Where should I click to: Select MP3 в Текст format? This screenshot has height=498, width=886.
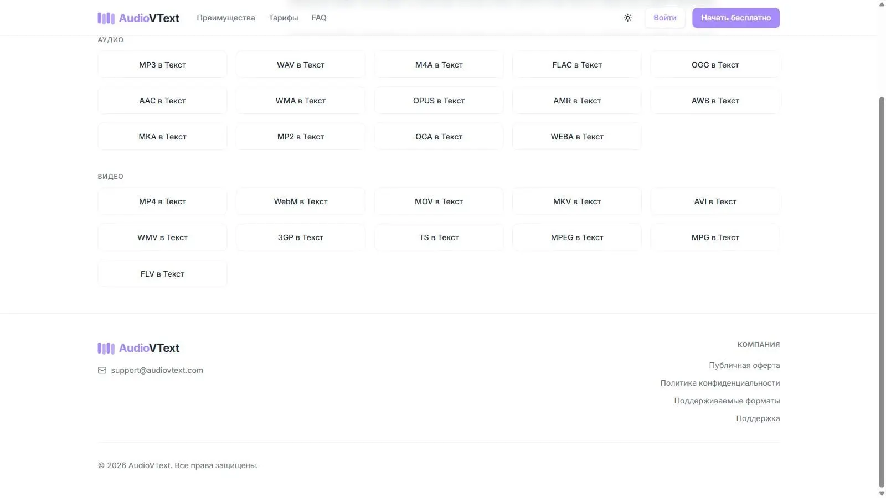162,65
